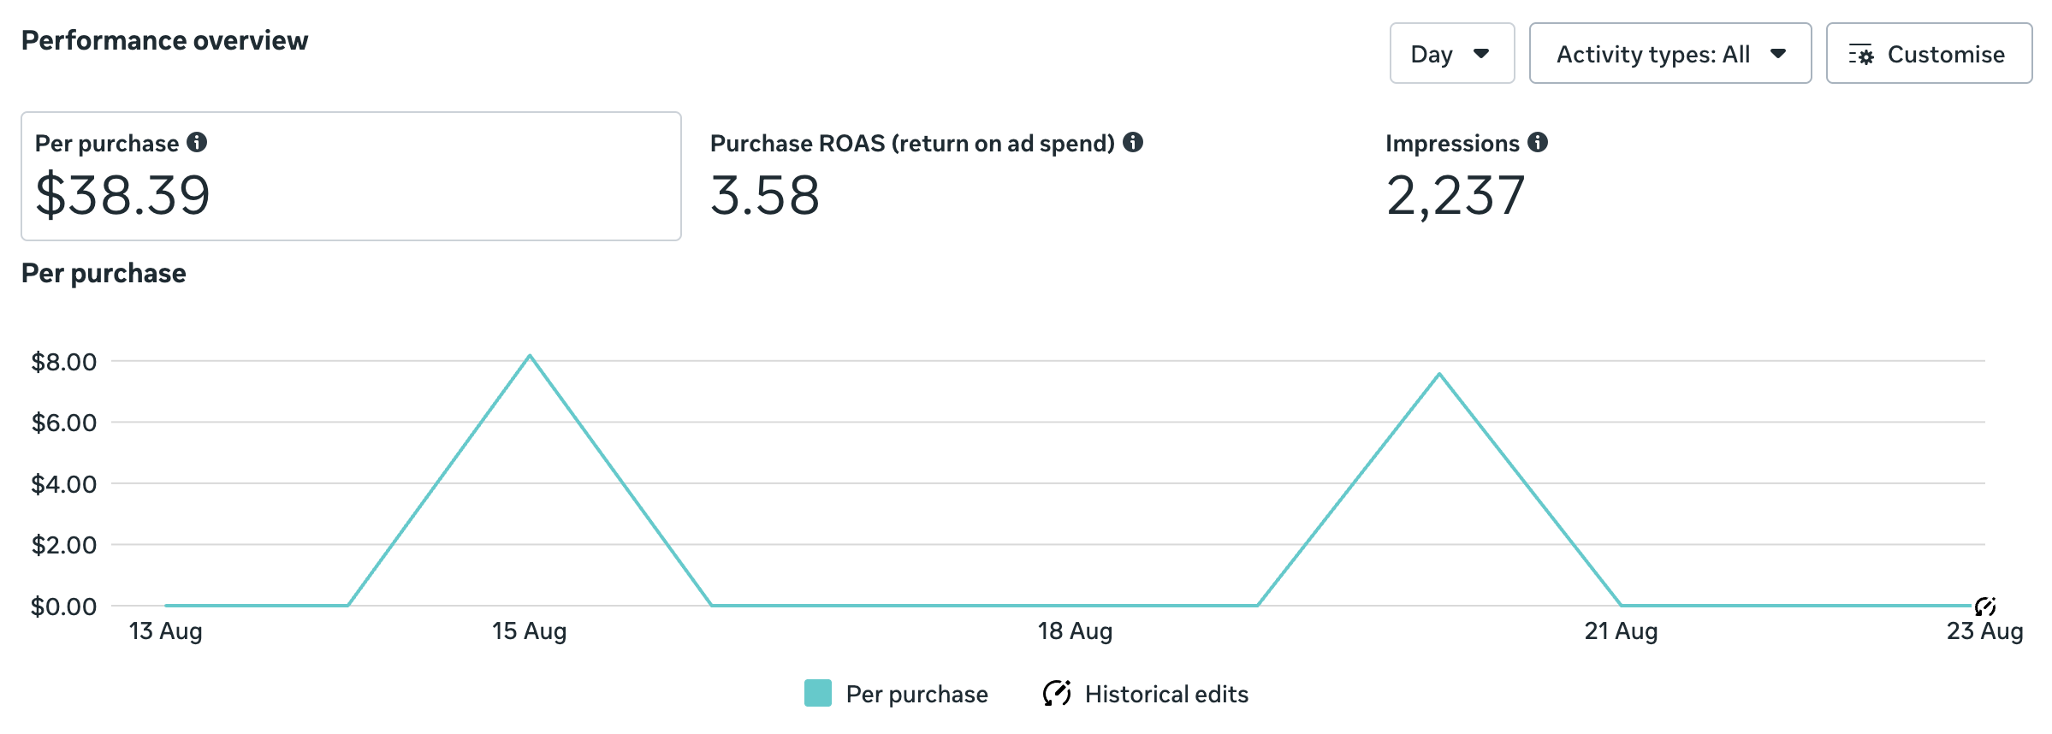Image resolution: width=2052 pixels, height=734 pixels.
Task: Click the teal Per purchase legend swatch
Action: coord(817,693)
